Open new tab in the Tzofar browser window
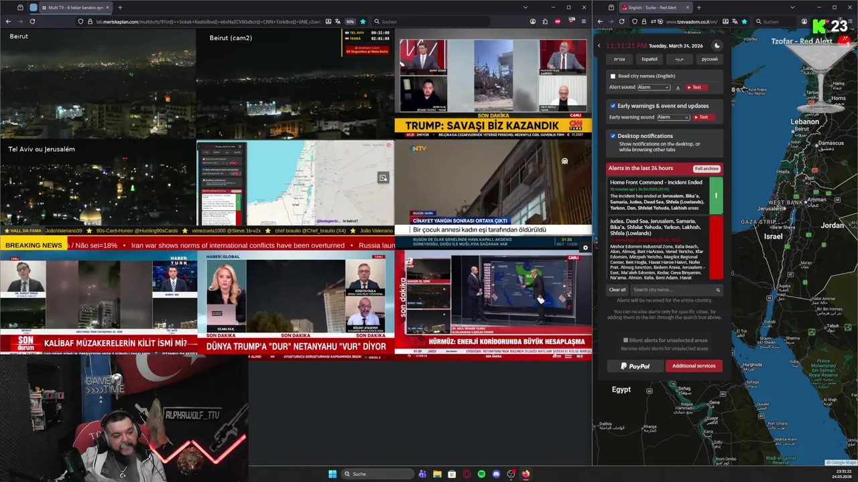This screenshot has height=482, width=858. click(698, 7)
